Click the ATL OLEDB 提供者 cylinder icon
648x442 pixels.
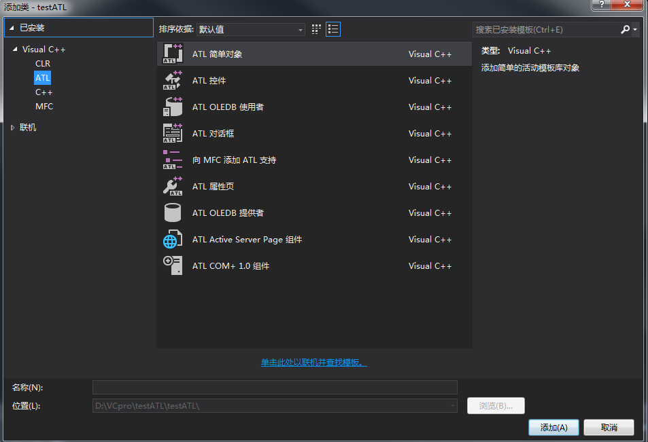(x=173, y=213)
